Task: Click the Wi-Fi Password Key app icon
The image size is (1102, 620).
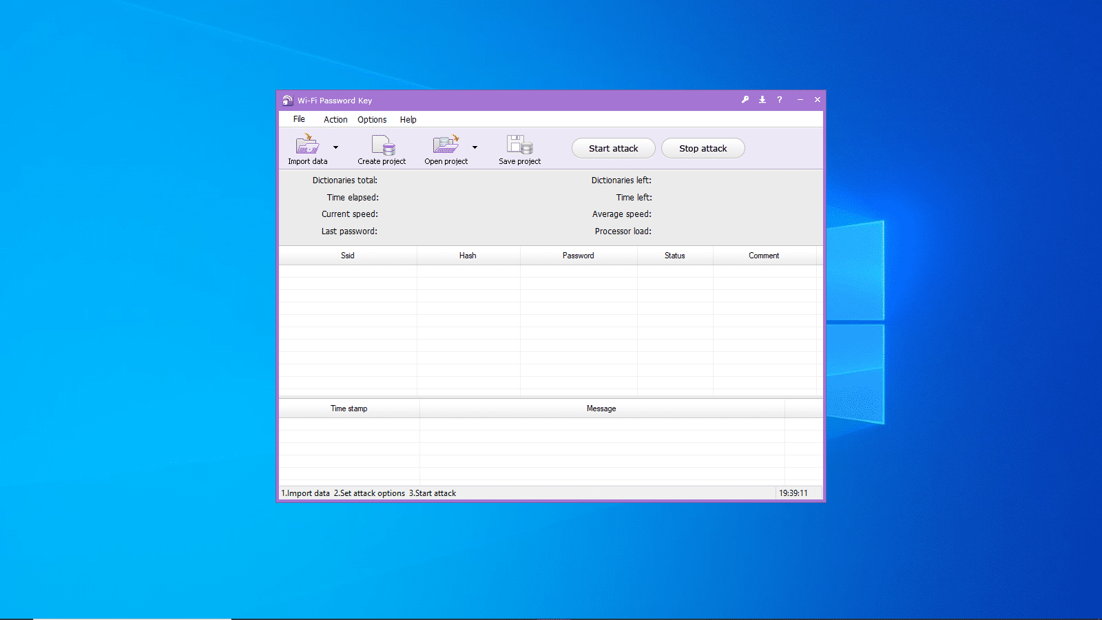Action: click(287, 101)
